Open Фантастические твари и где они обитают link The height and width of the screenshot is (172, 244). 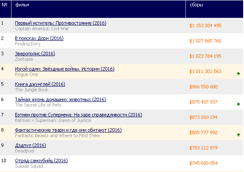click(68, 130)
